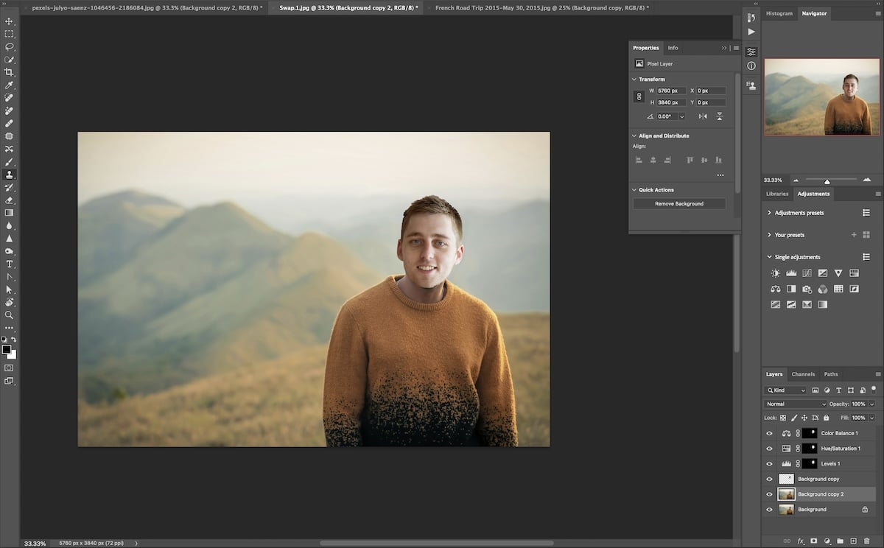Select the Move tool
This screenshot has width=884, height=548.
coord(10,21)
